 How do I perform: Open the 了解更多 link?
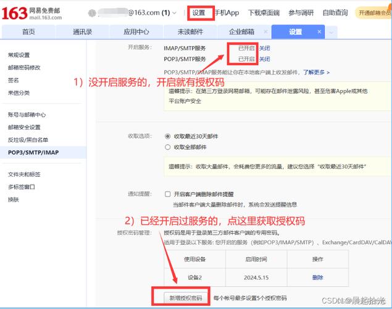tap(316, 72)
